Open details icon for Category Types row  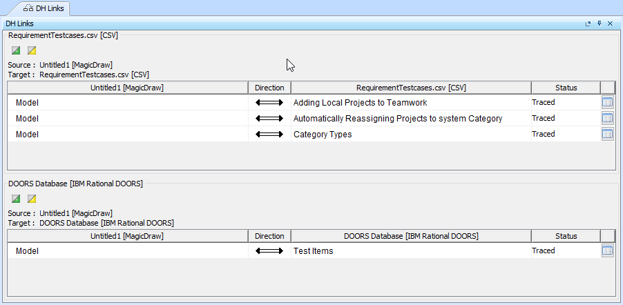608,134
